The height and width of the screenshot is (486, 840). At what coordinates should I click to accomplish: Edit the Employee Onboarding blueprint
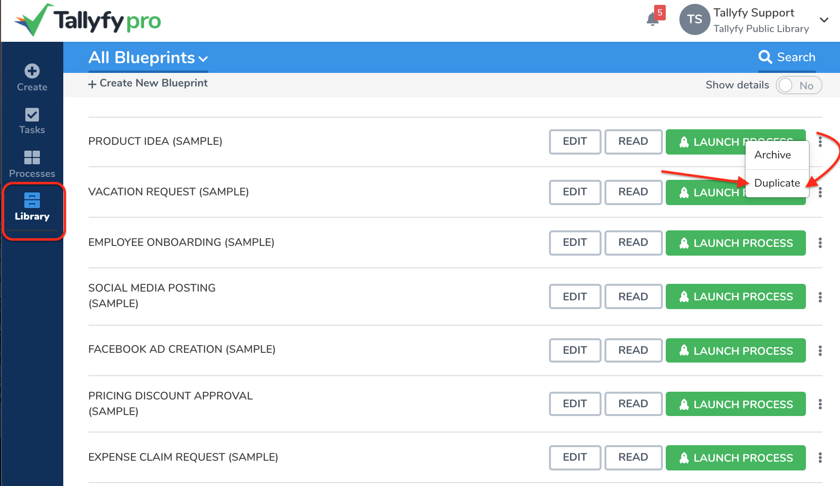pyautogui.click(x=575, y=243)
